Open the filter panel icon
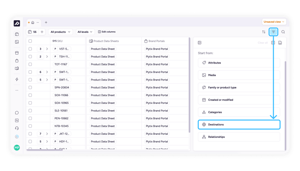300x171 pixels. coord(273,32)
